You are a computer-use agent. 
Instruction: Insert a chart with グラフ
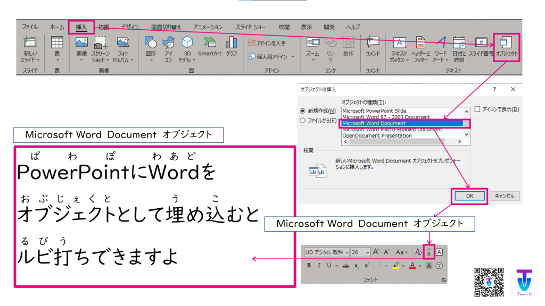point(232,46)
